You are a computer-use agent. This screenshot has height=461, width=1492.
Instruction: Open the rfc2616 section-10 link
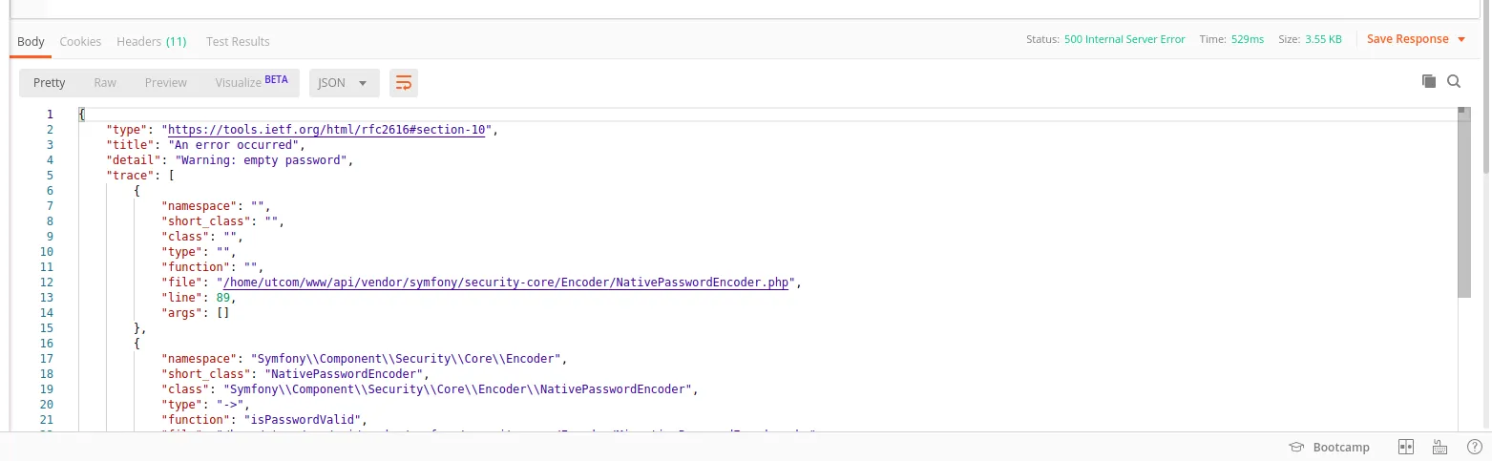327,130
